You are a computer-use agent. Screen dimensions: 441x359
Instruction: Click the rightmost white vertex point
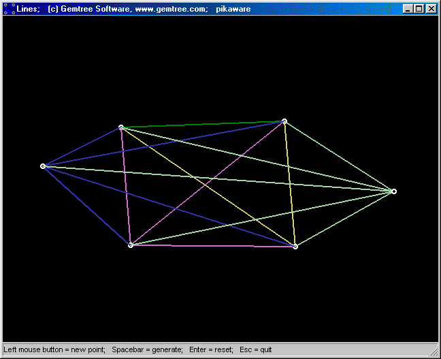(x=393, y=191)
